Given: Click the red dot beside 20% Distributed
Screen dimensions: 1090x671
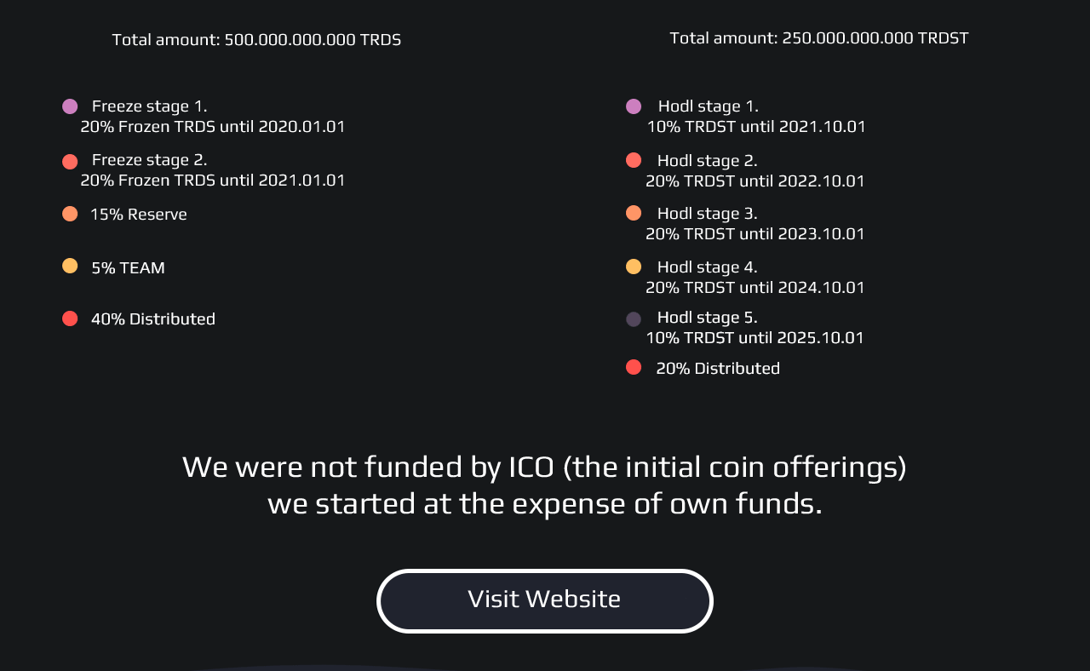Looking at the screenshot, I should click(634, 367).
